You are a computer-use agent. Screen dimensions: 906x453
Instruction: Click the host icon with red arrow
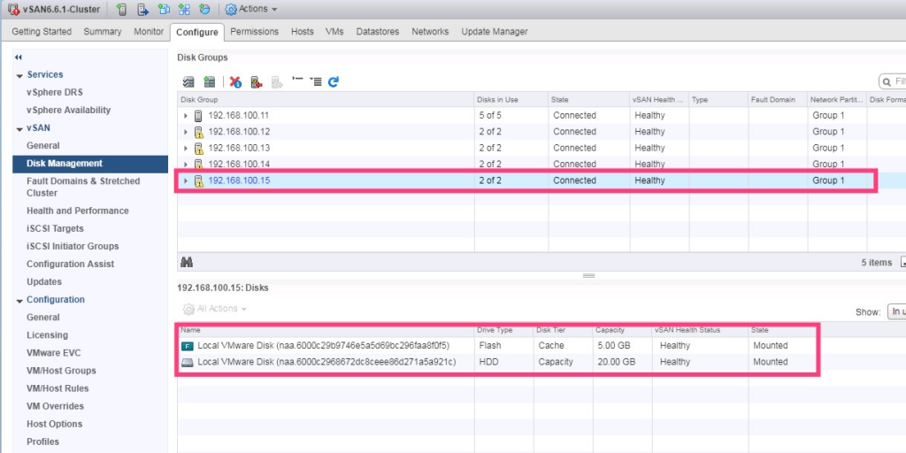257,82
